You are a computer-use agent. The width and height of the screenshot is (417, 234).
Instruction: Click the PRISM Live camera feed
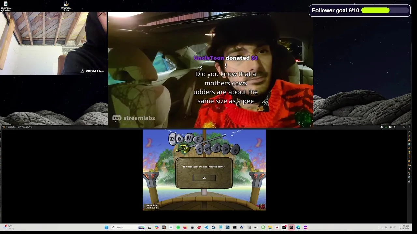coord(53,44)
